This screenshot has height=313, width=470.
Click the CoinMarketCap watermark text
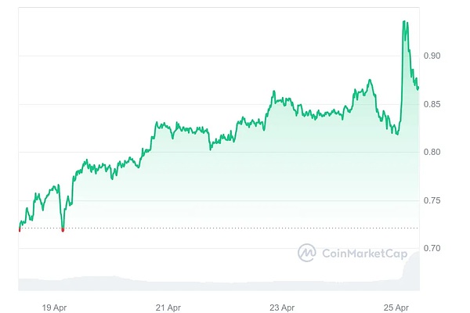pos(361,253)
